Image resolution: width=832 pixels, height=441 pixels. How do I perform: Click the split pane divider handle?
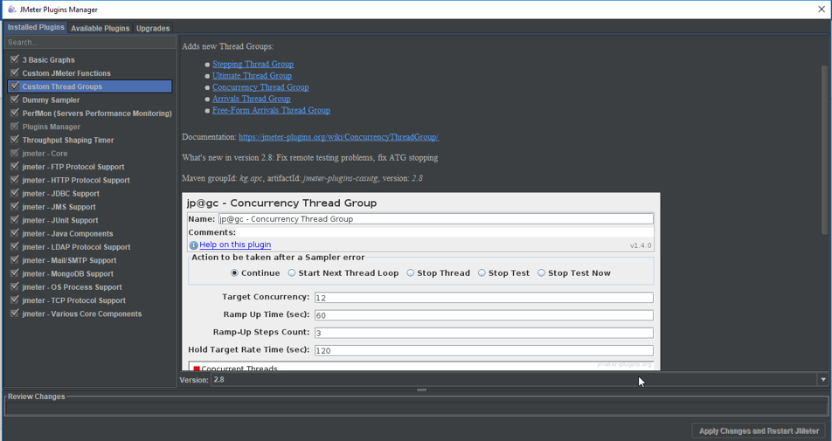pyautogui.click(x=422, y=389)
